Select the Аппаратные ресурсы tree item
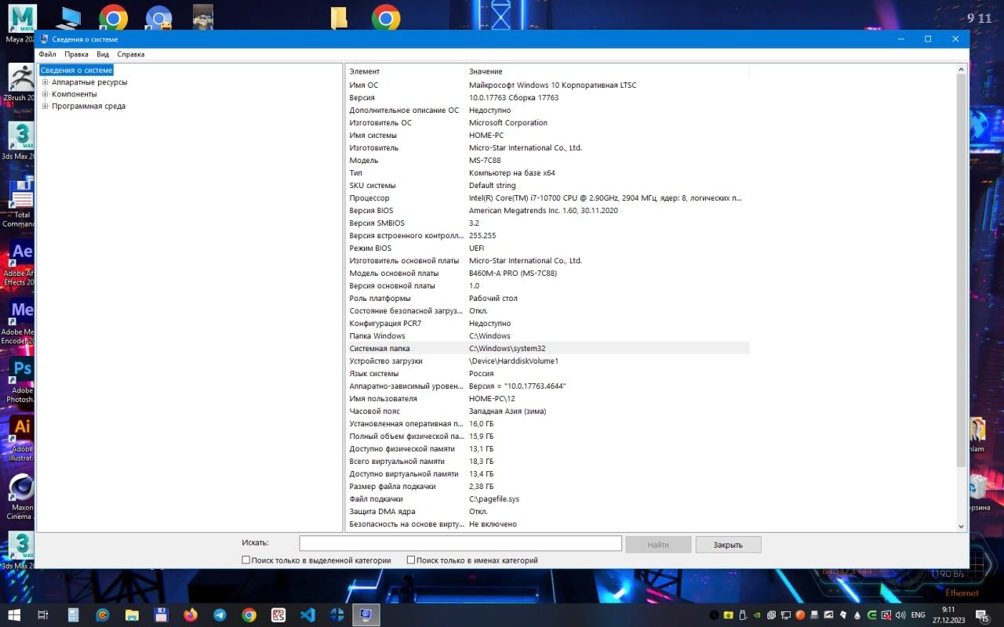Screen dimensions: 1004x627 click(x=89, y=82)
